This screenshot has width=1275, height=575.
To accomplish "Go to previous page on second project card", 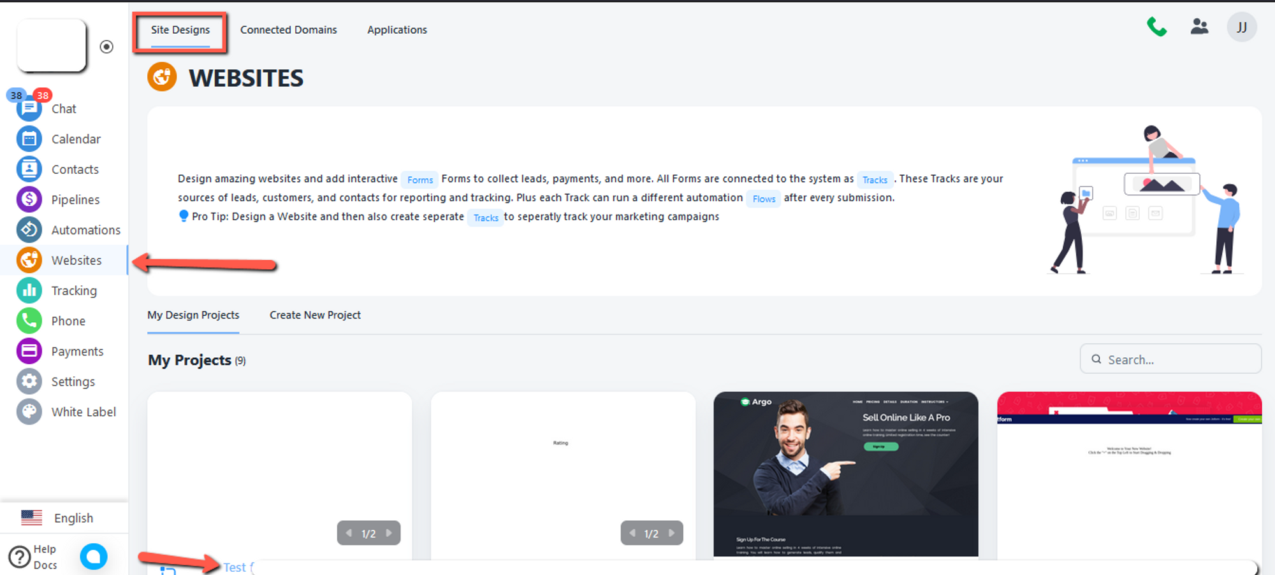I will [x=632, y=533].
